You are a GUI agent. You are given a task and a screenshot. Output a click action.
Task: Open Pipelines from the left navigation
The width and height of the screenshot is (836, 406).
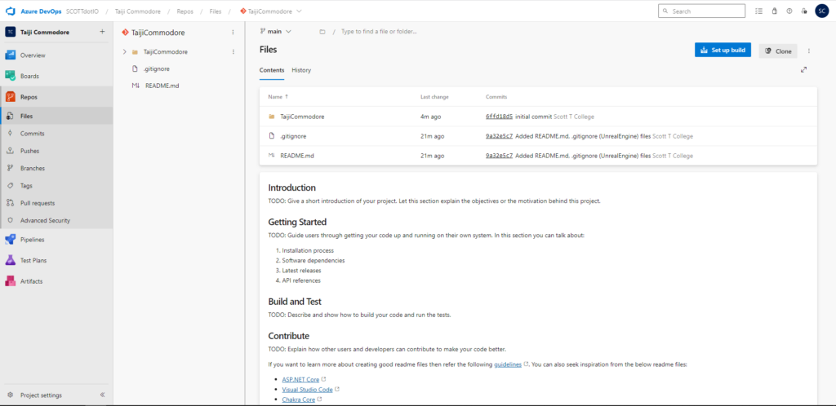click(32, 240)
